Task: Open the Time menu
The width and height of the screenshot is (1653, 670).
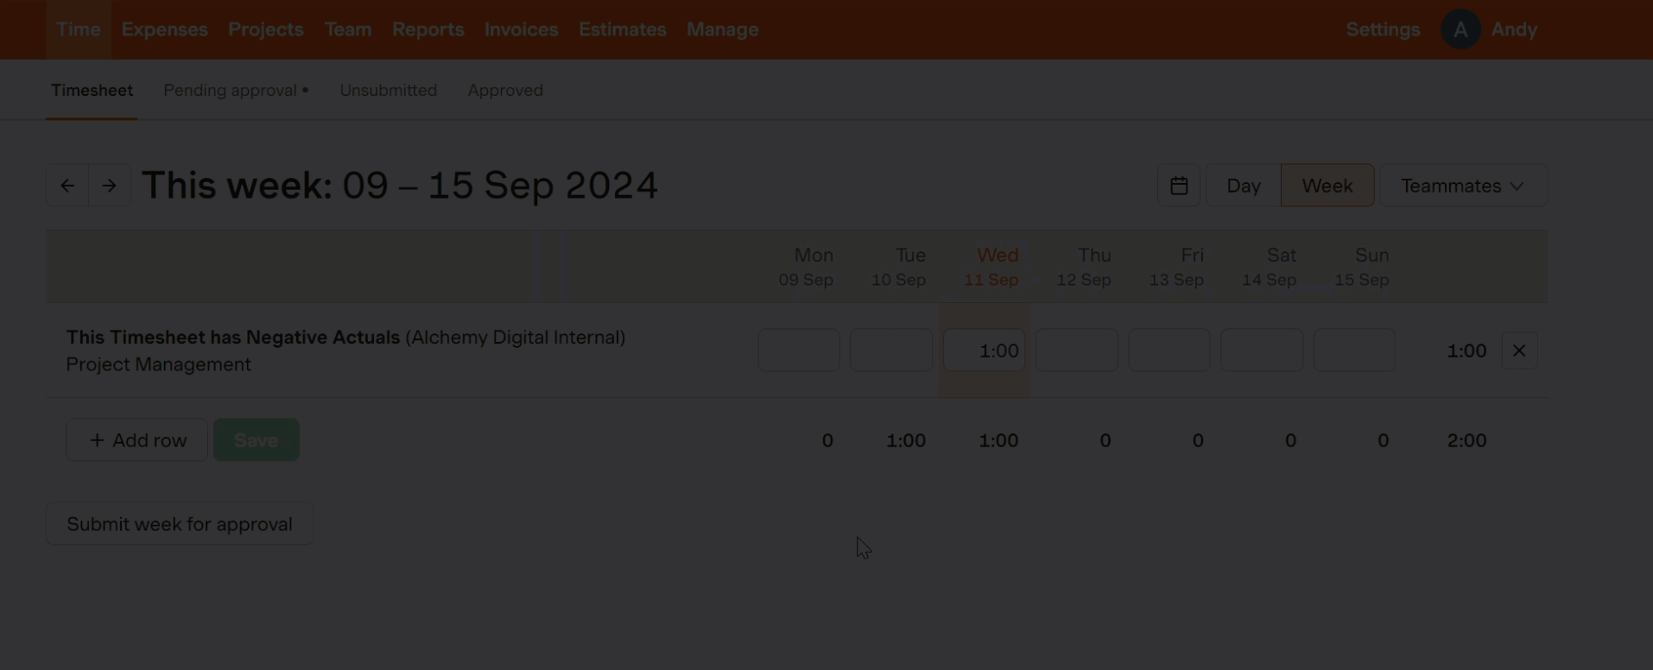Action: click(79, 29)
